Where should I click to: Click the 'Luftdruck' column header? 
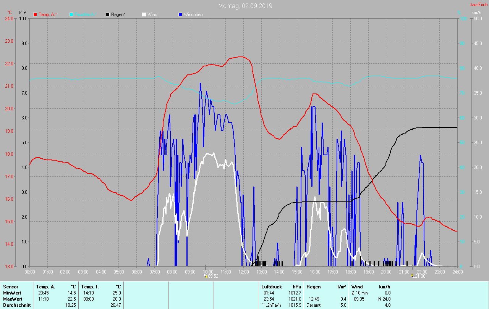(271, 287)
